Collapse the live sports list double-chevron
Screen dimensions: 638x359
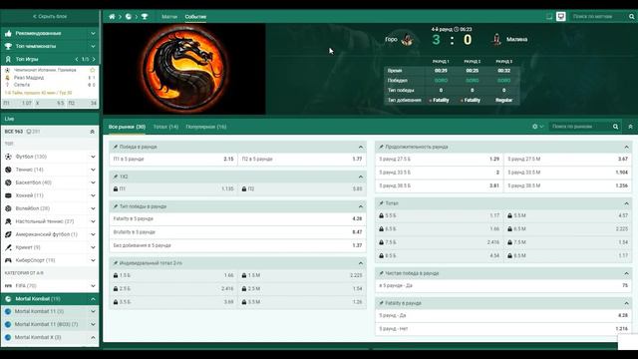[x=93, y=132]
